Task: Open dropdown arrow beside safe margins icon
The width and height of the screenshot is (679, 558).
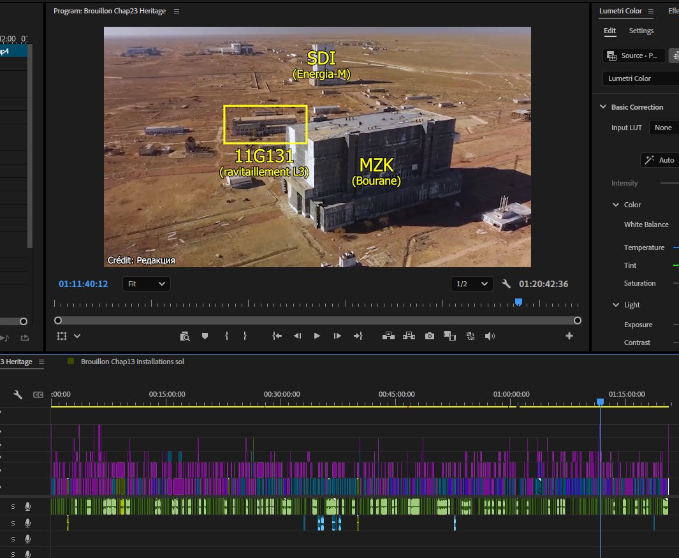Action: click(77, 336)
